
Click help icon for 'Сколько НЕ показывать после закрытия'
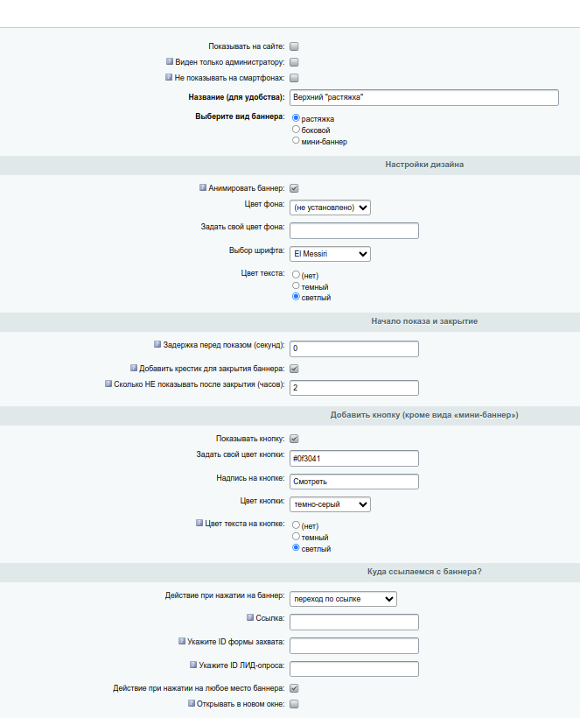coord(108,384)
